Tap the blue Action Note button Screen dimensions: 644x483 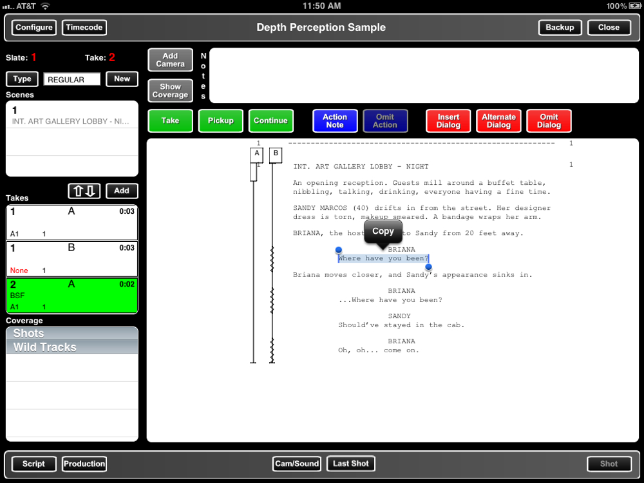pyautogui.click(x=335, y=121)
